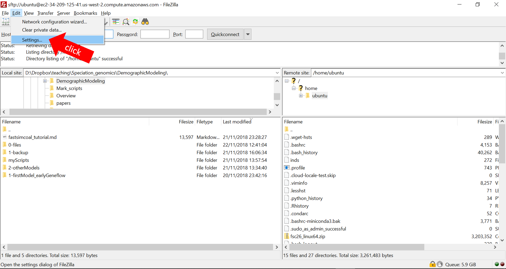This screenshot has width=506, height=269.
Task: Select .sudo_as_admin_successful remote file
Action: pyautogui.click(x=391, y=229)
